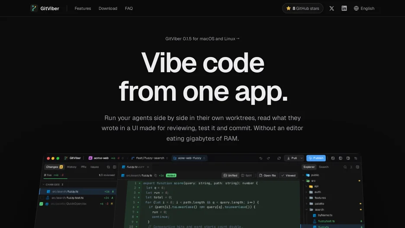
Task: Select the Changes tab
Action: click(x=54, y=167)
